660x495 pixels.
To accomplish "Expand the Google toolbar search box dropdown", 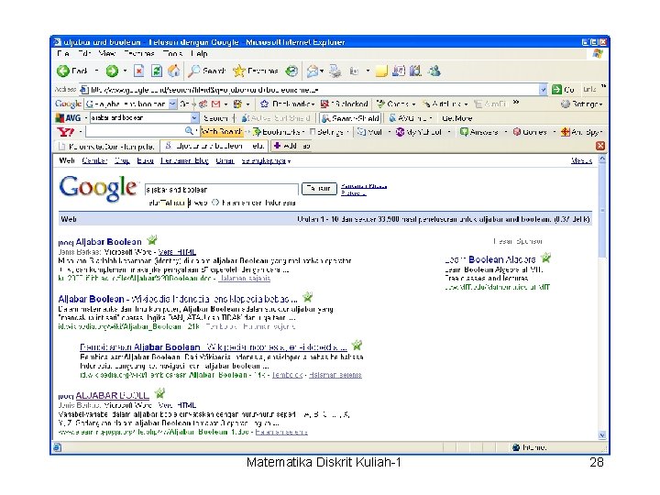I will [x=172, y=104].
